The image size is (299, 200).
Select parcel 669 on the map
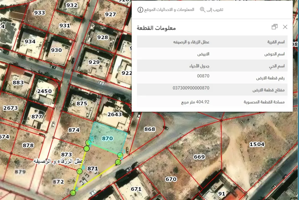tap(199, 157)
